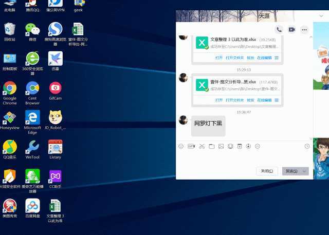
Task: Select the QQ音乐 desktop icon
Action: click(10, 149)
